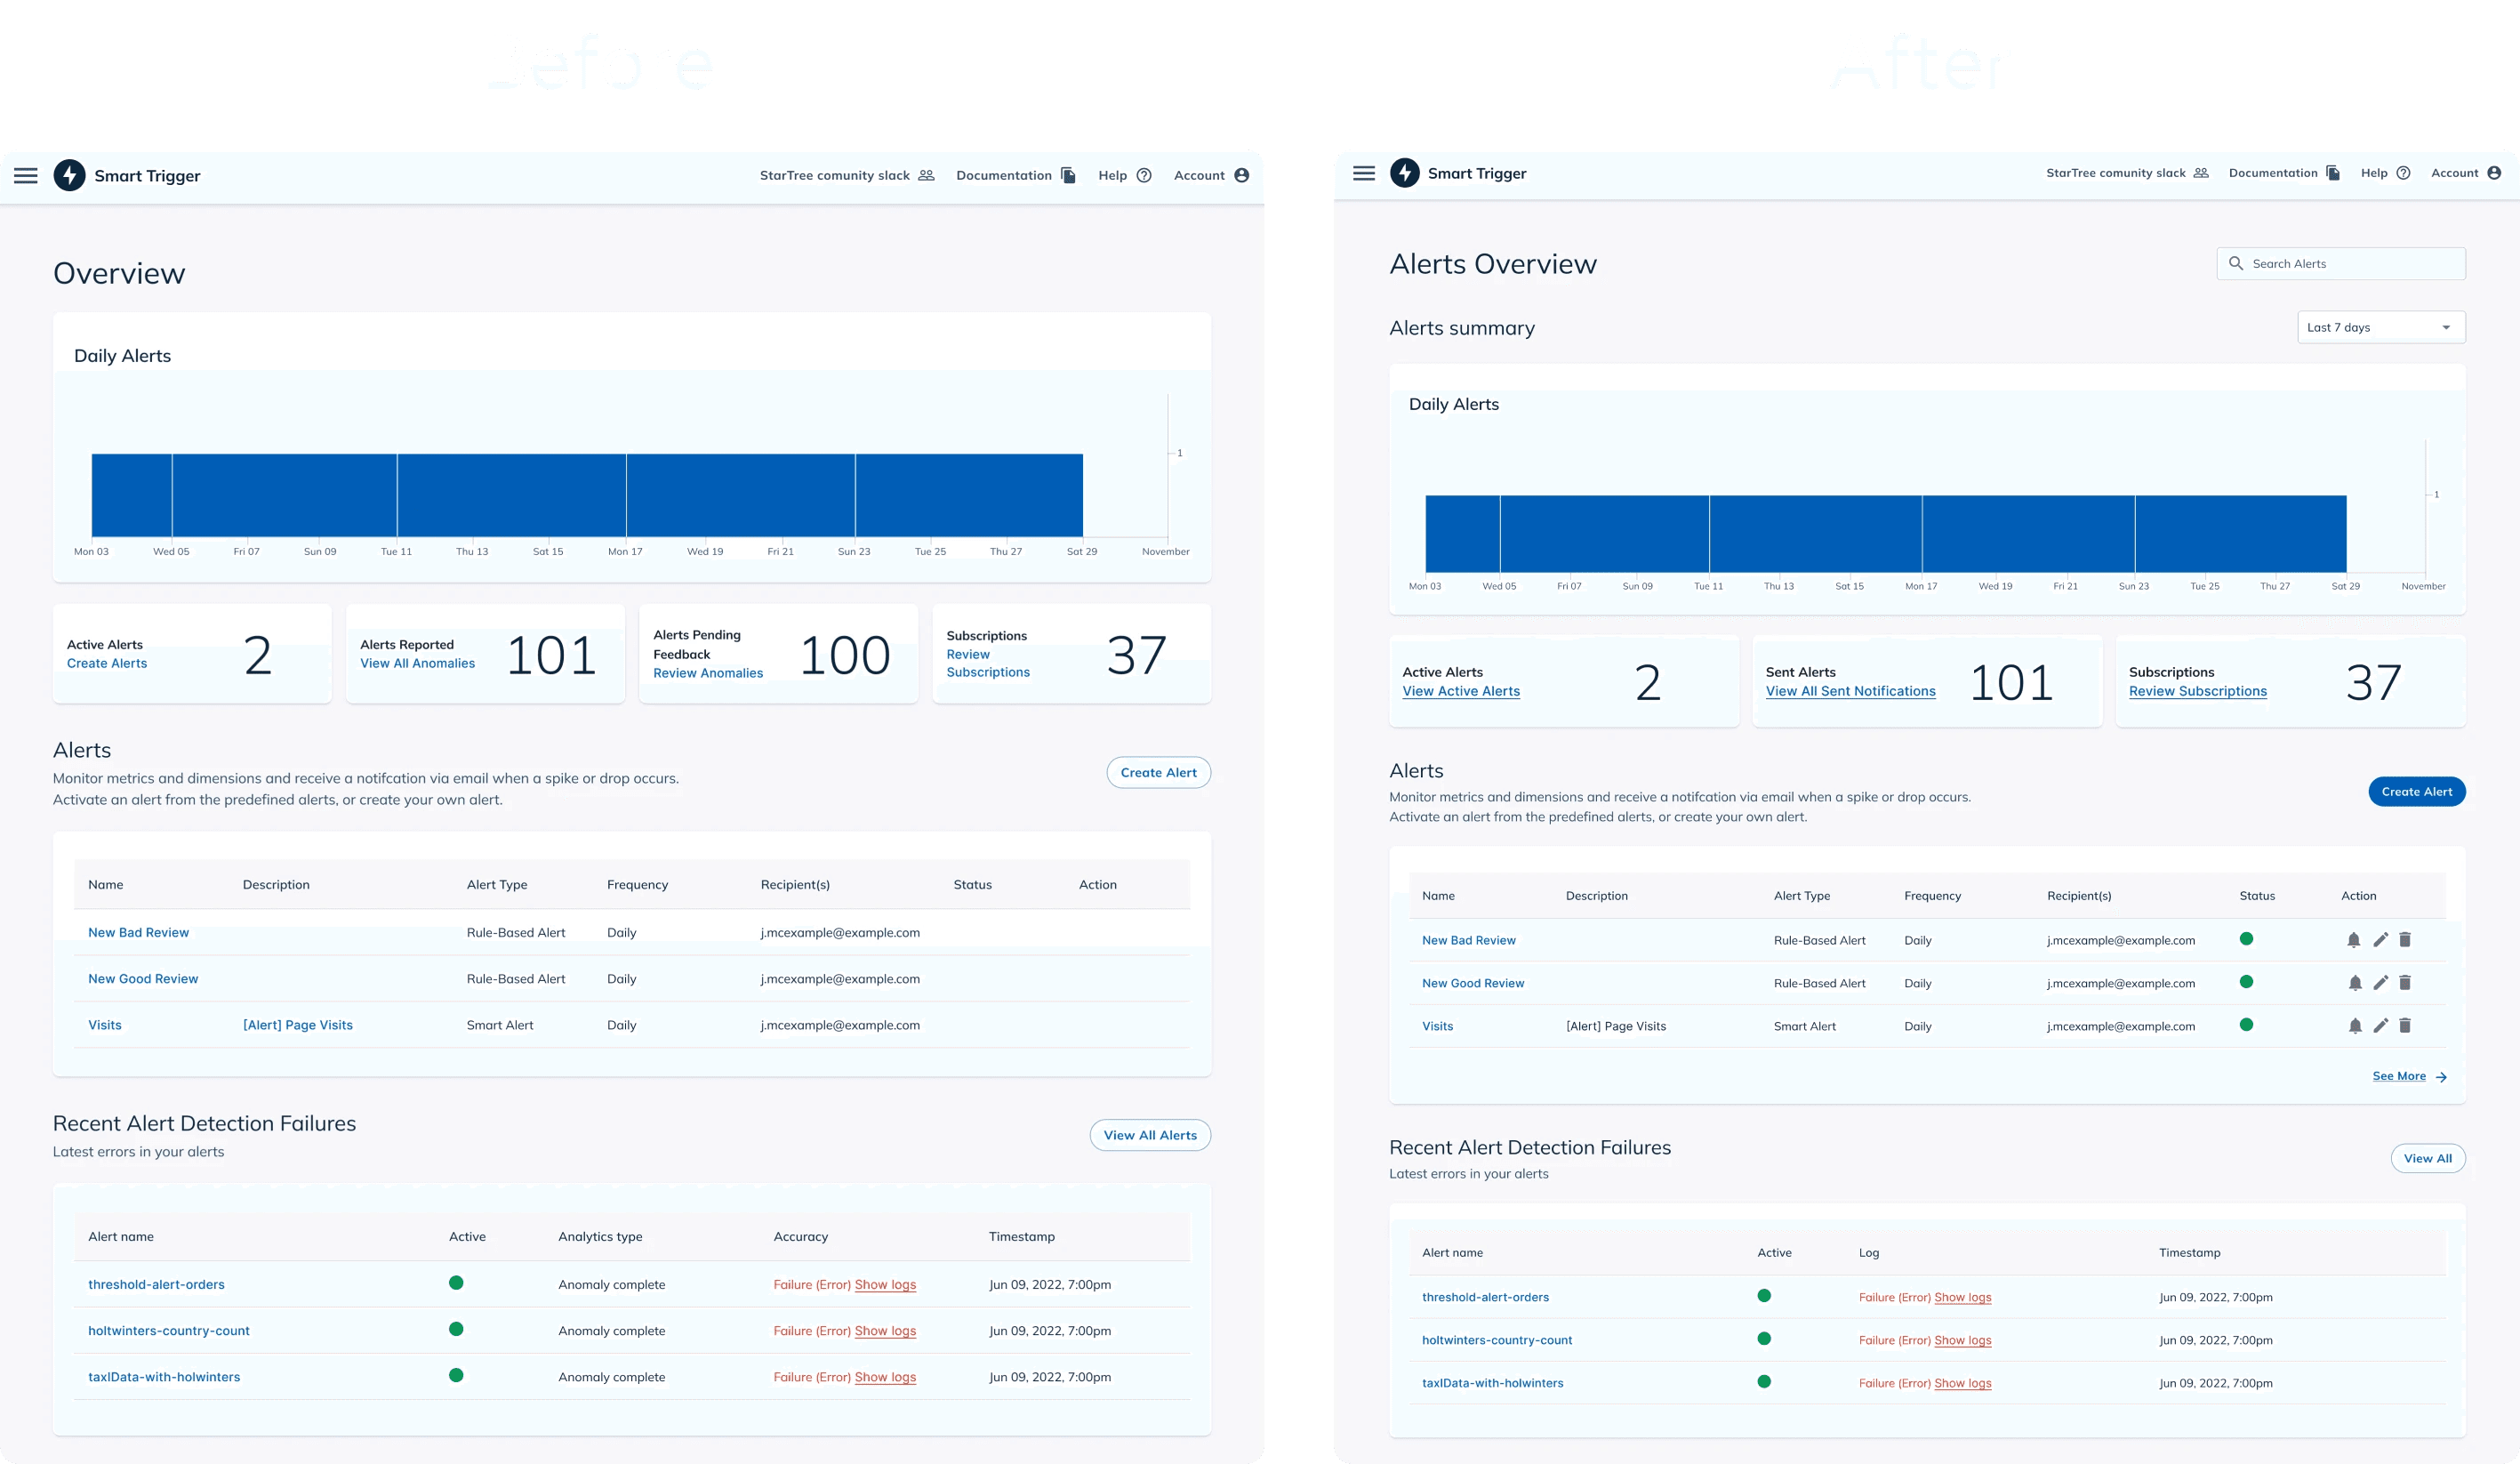This screenshot has height=1464, width=2520.
Task: Click bell icon in New Bad Review row
Action: (x=2353, y=940)
